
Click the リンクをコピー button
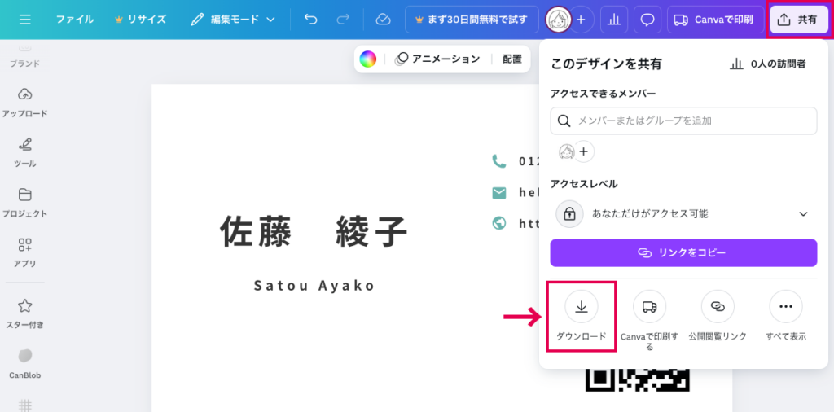pyautogui.click(x=683, y=252)
